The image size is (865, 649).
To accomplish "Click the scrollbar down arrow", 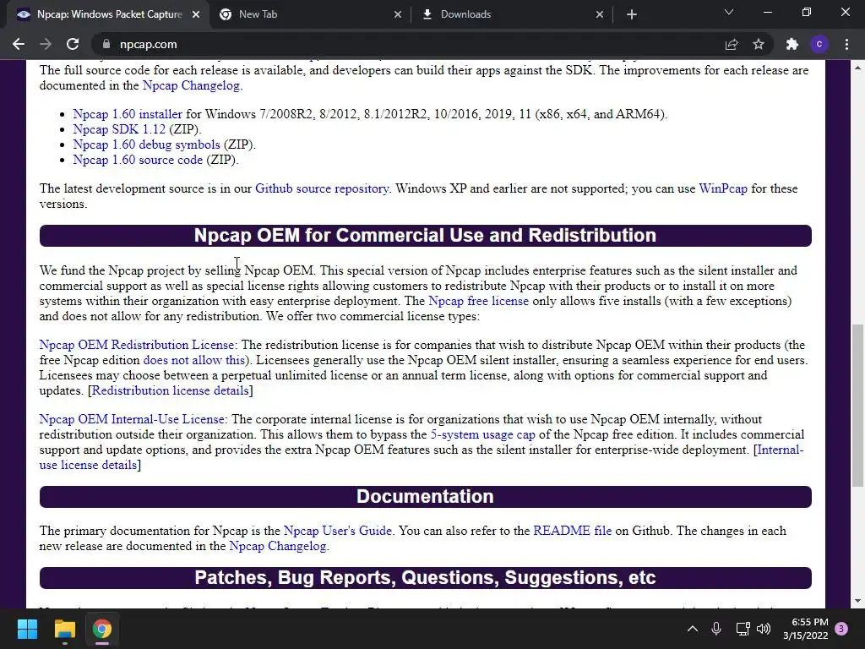I will (857, 601).
